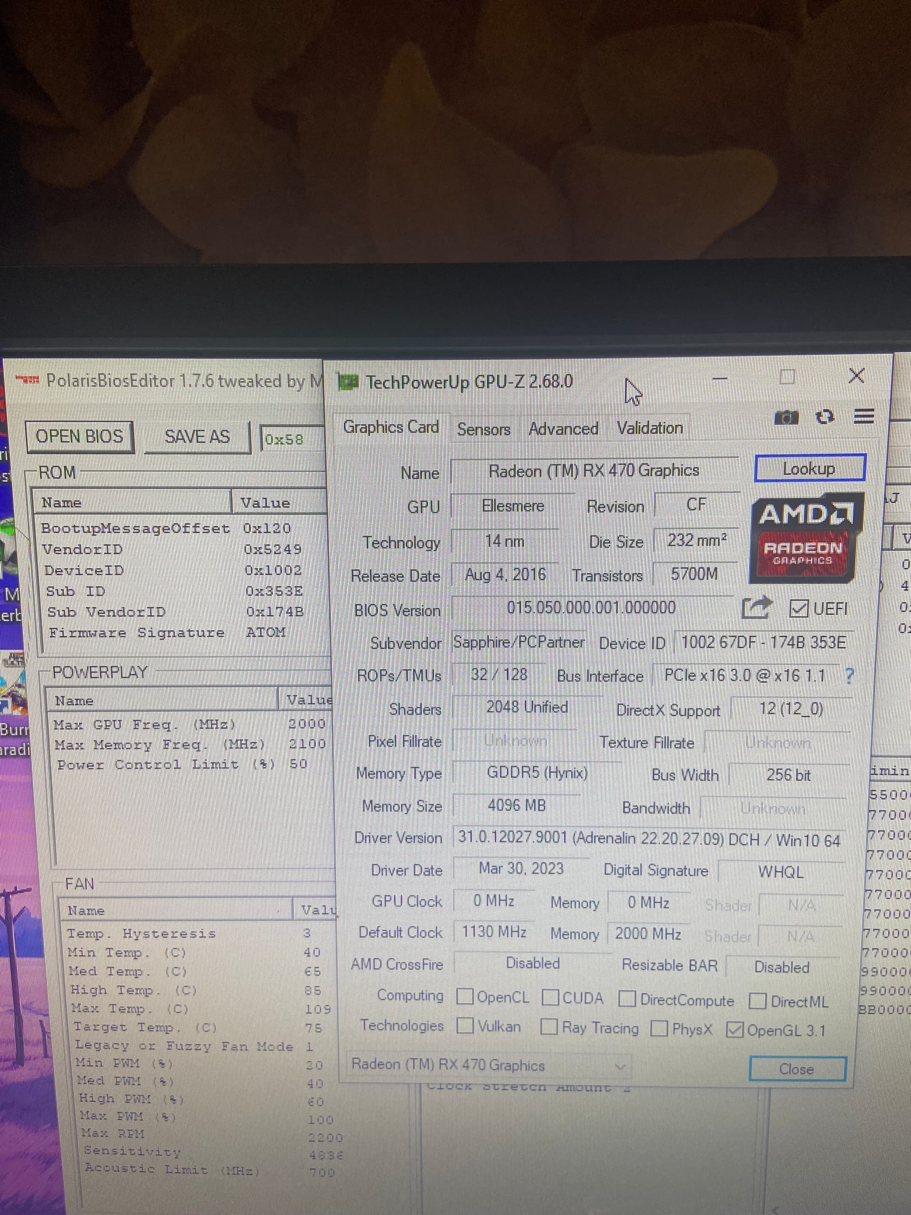Click the PolarisBiosEditor title bar icon
Image resolution: width=911 pixels, height=1215 pixels.
coord(28,380)
